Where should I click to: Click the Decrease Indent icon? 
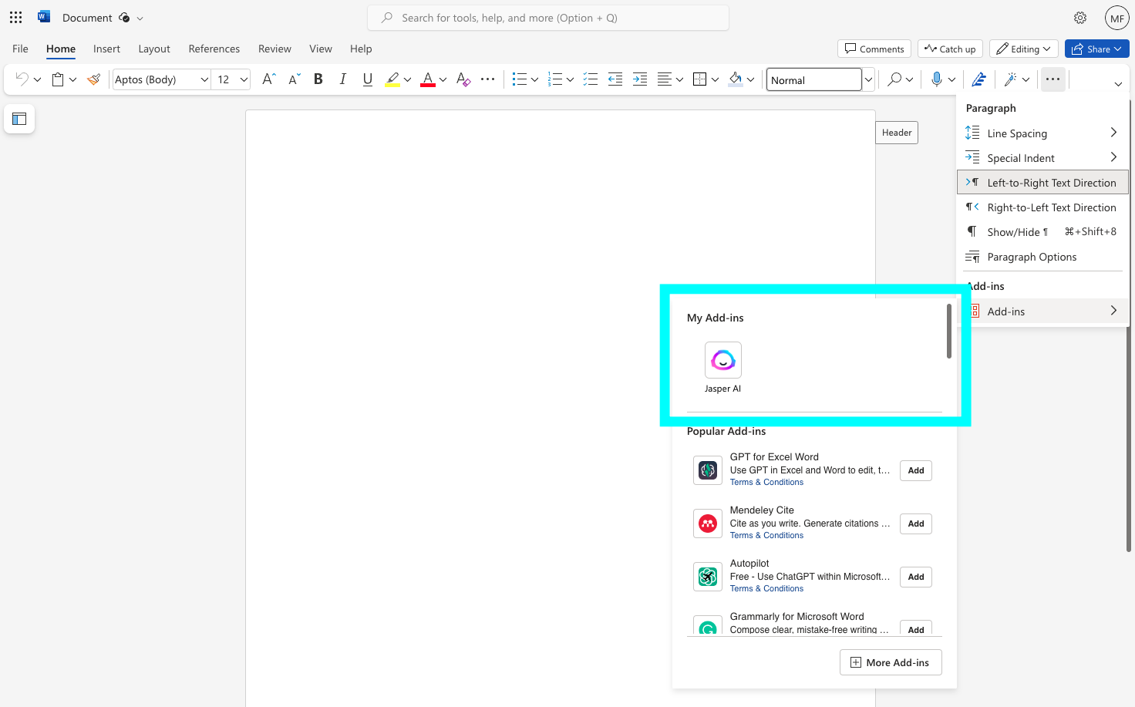(x=615, y=79)
